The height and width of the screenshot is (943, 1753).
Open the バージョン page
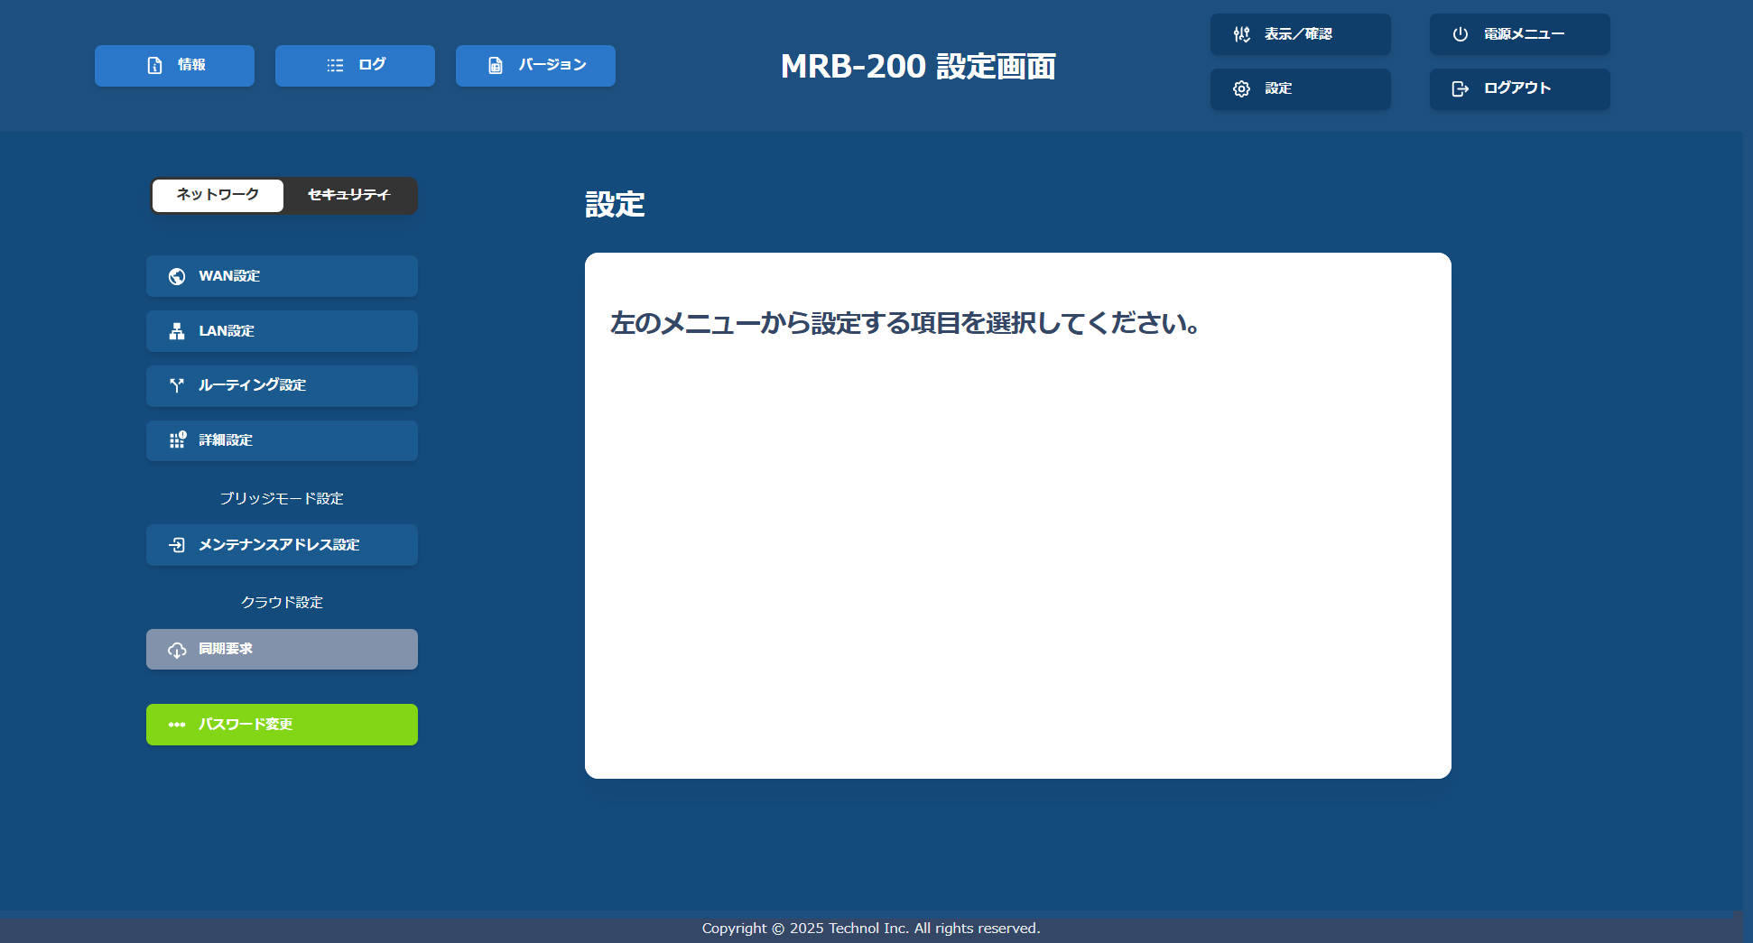535,66
